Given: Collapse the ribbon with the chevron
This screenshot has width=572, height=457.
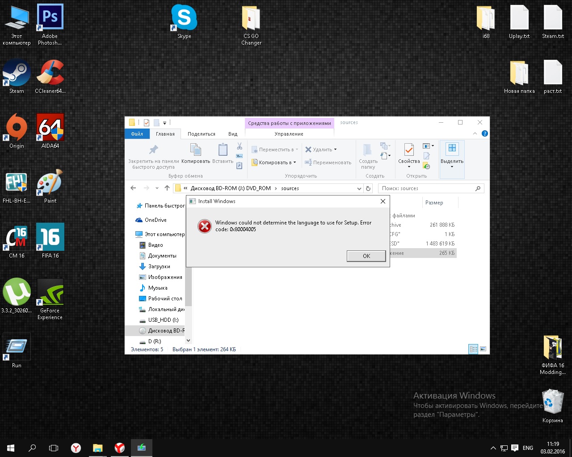Looking at the screenshot, I should (475, 134).
